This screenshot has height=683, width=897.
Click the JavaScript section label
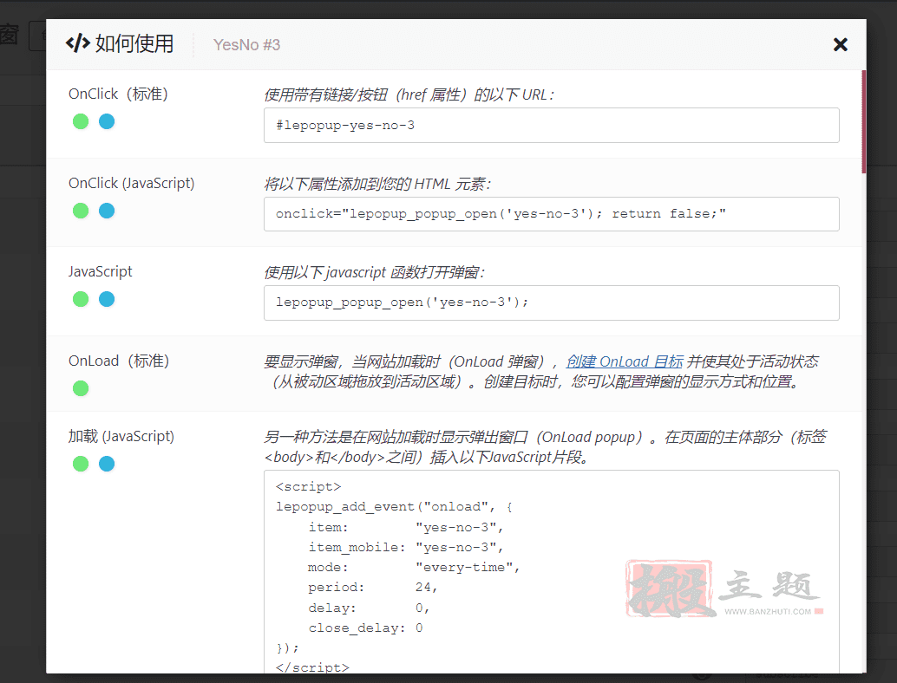(100, 271)
